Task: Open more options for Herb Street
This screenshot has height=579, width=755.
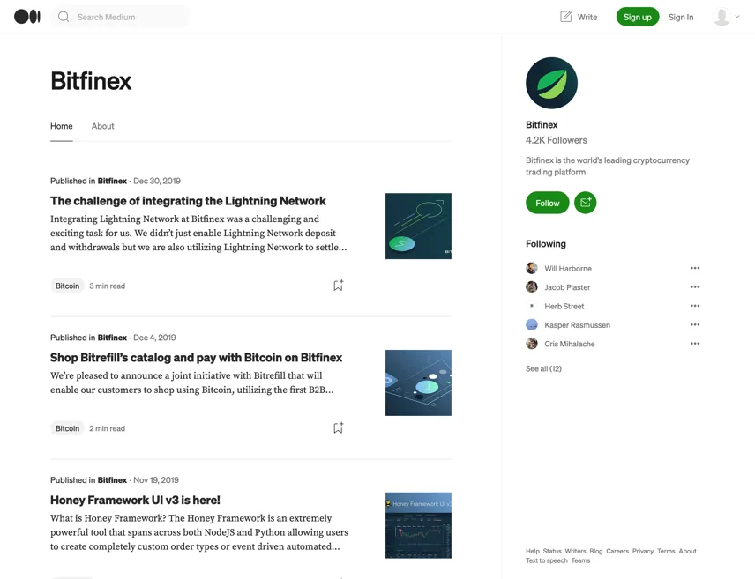Action: tap(695, 306)
